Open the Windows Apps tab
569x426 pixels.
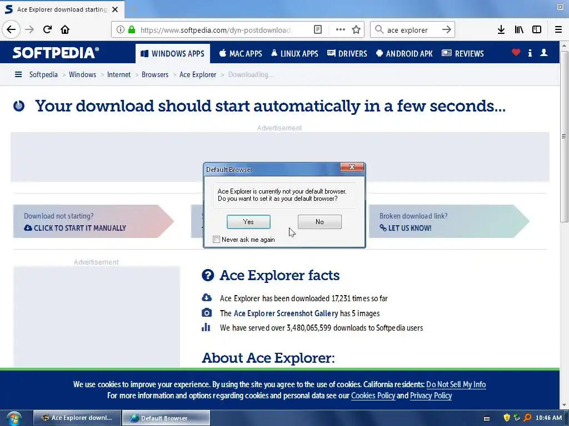click(173, 54)
